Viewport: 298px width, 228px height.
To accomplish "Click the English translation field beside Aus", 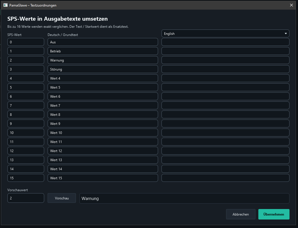I will point(225,42).
